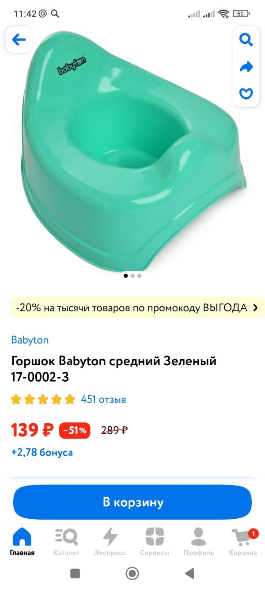View the 451 отзыв reviews link
Image resolution: width=265 pixels, height=589 pixels.
(103, 400)
